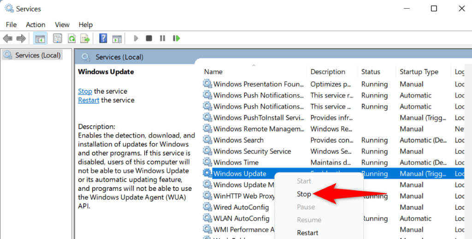Open the File menu
Screen dimensions: 472x239
11,24
